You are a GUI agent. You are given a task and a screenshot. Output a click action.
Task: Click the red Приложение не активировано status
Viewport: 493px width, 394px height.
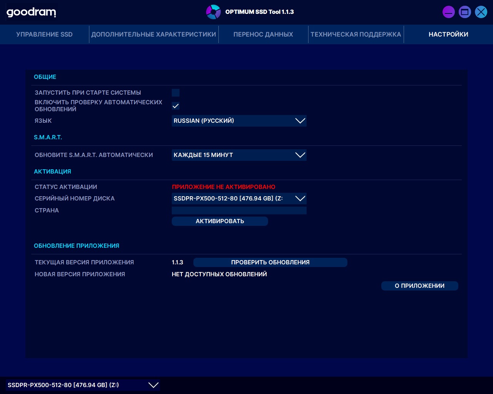[x=224, y=187]
